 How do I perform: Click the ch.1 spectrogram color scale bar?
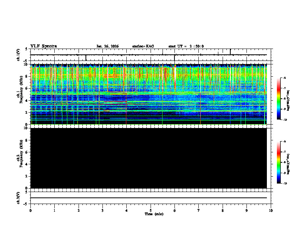(279, 99)
